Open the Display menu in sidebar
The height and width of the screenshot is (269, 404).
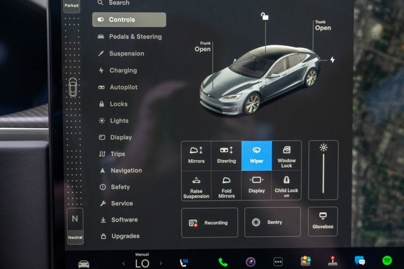pyautogui.click(x=116, y=137)
